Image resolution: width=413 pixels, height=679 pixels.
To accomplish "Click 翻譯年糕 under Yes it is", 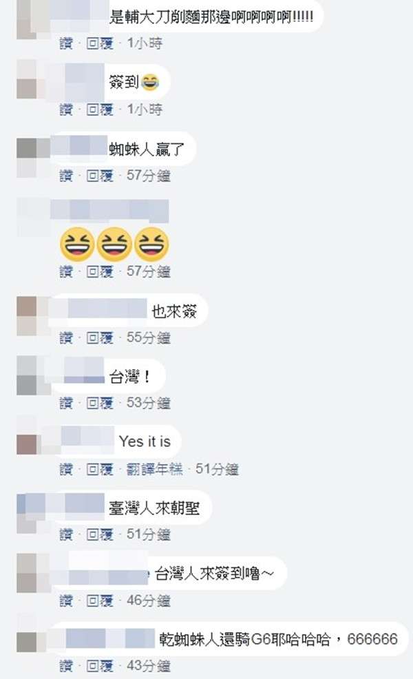I will coord(155,469).
